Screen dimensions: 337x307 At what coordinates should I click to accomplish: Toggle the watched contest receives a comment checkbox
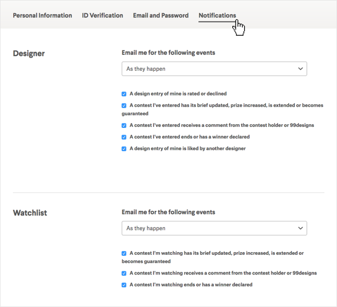(x=124, y=273)
